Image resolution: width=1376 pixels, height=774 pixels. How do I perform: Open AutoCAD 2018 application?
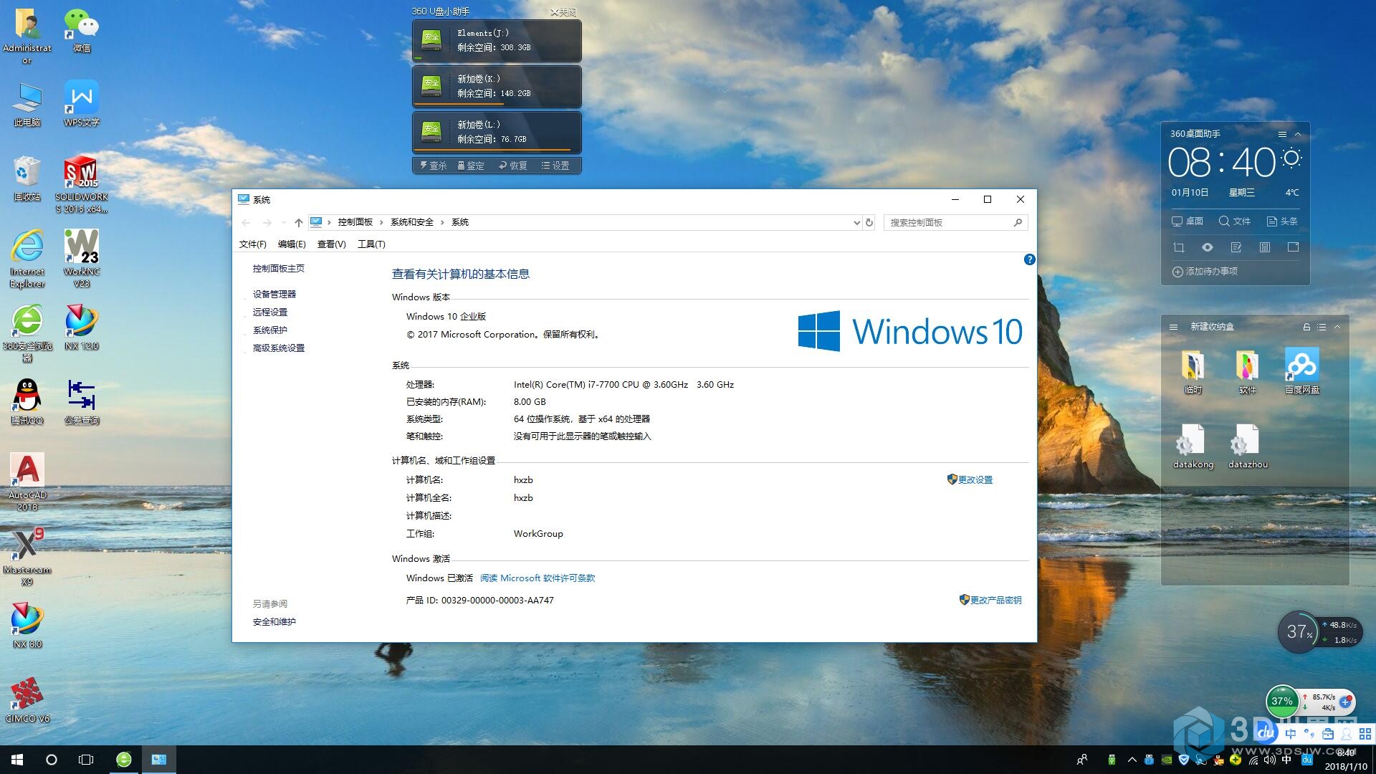pos(27,471)
